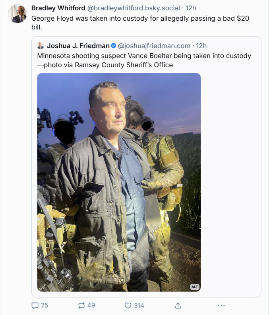Open @bradleywhitford.bsky.social handle link
This screenshot has height=315, width=269.
click(x=134, y=8)
